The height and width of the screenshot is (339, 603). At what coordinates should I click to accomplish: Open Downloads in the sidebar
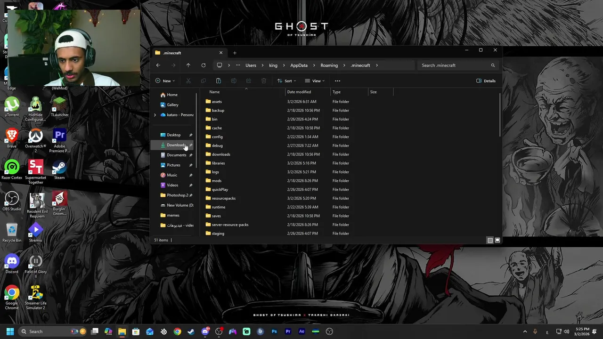tap(174, 145)
